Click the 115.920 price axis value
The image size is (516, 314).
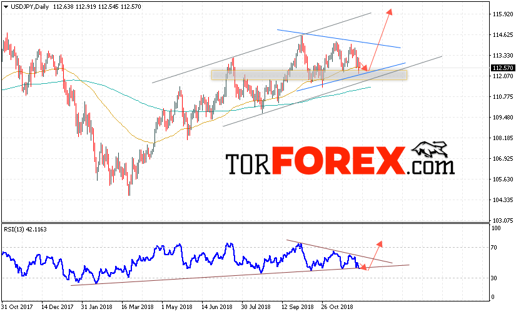[503, 14]
